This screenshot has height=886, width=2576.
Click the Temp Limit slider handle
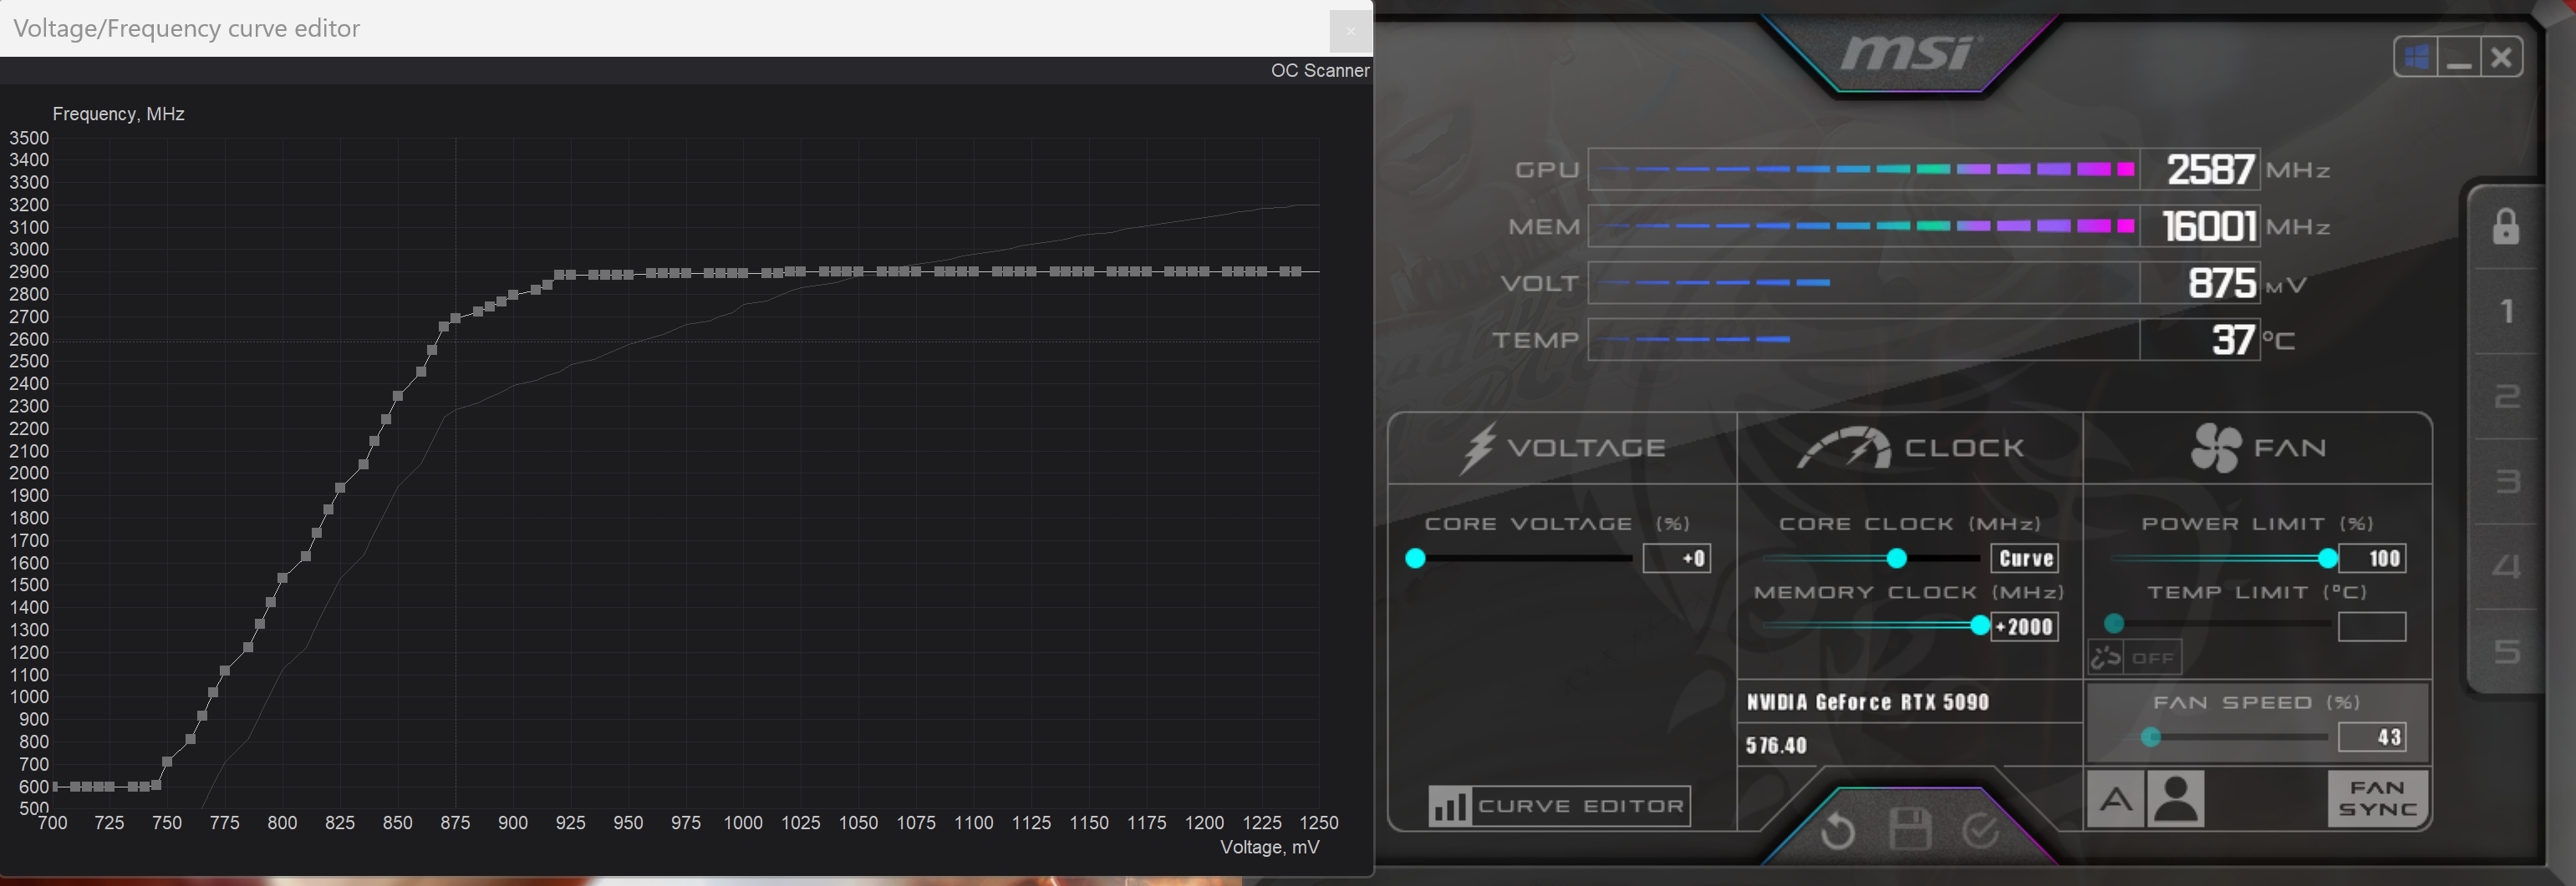point(2114,625)
